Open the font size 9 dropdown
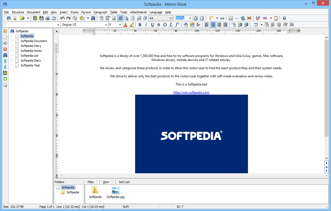 click(x=120, y=25)
